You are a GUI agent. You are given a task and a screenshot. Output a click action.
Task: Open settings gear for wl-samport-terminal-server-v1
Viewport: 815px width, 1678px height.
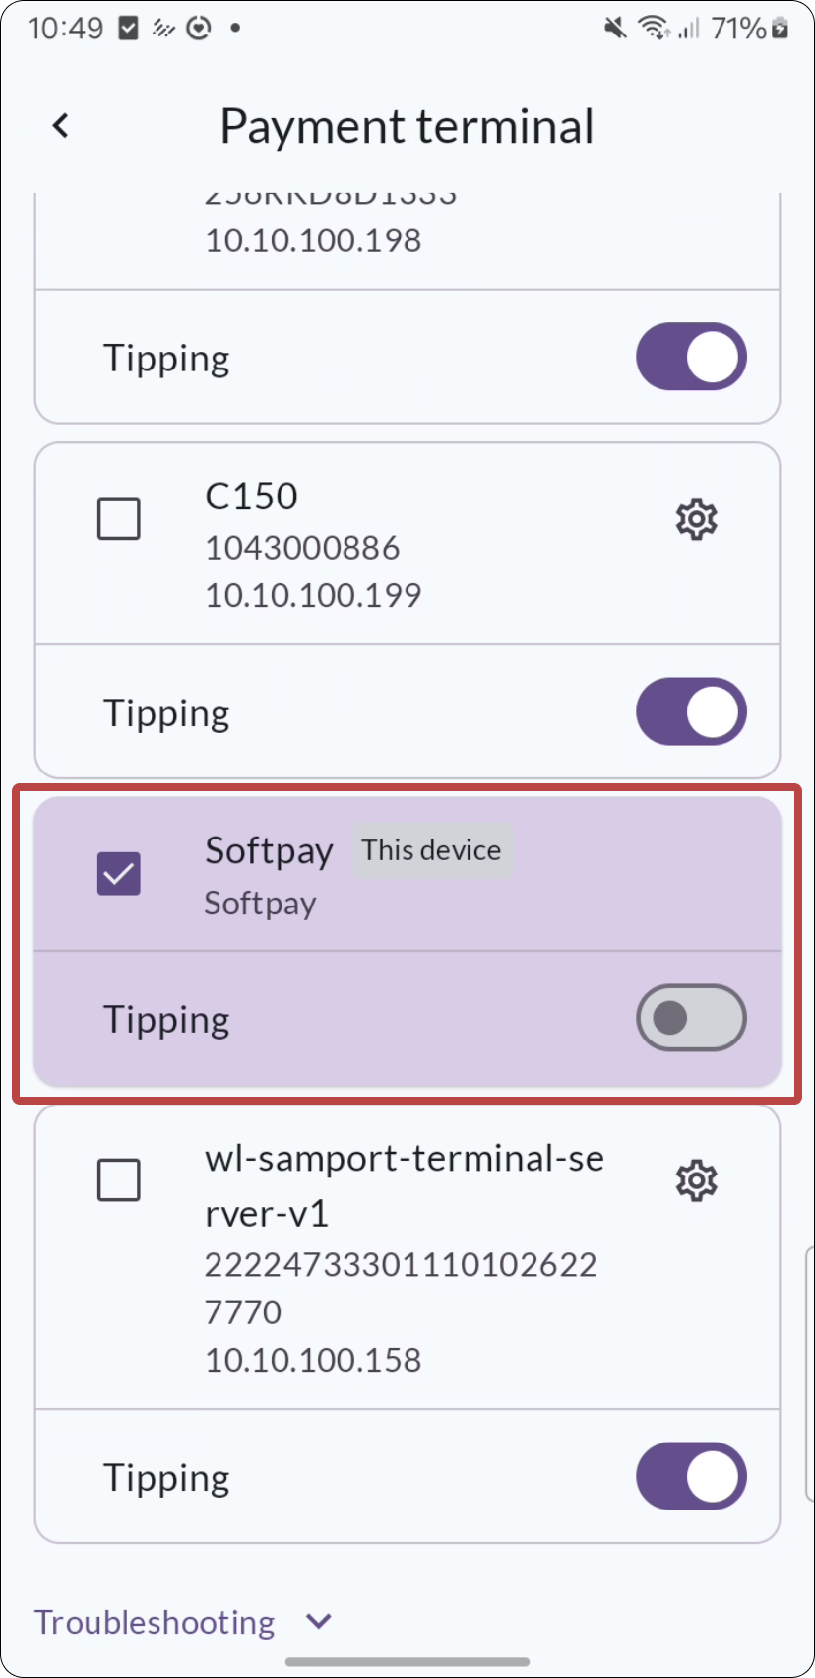click(696, 1180)
